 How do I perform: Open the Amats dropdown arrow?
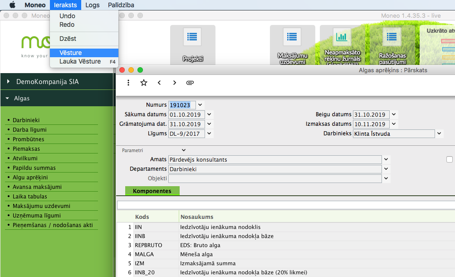click(386, 159)
